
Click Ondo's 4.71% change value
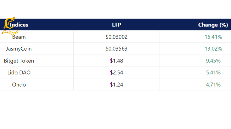213,84
